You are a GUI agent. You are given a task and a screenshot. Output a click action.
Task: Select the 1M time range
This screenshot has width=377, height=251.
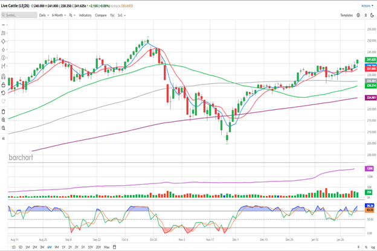tap(28, 247)
